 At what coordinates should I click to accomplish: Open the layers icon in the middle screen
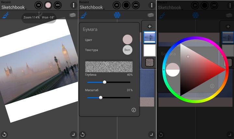tap(150, 15)
